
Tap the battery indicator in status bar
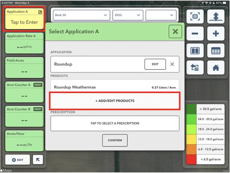point(225,3)
